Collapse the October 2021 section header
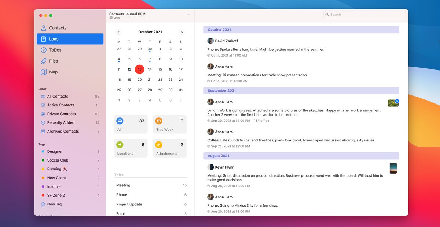 point(301,30)
